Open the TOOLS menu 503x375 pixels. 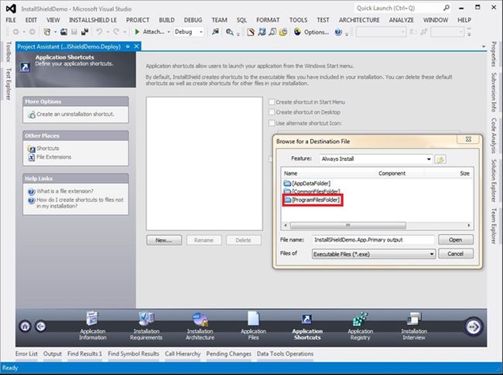[299, 20]
